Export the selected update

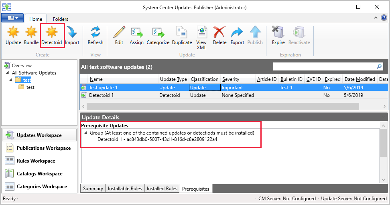[237, 36]
